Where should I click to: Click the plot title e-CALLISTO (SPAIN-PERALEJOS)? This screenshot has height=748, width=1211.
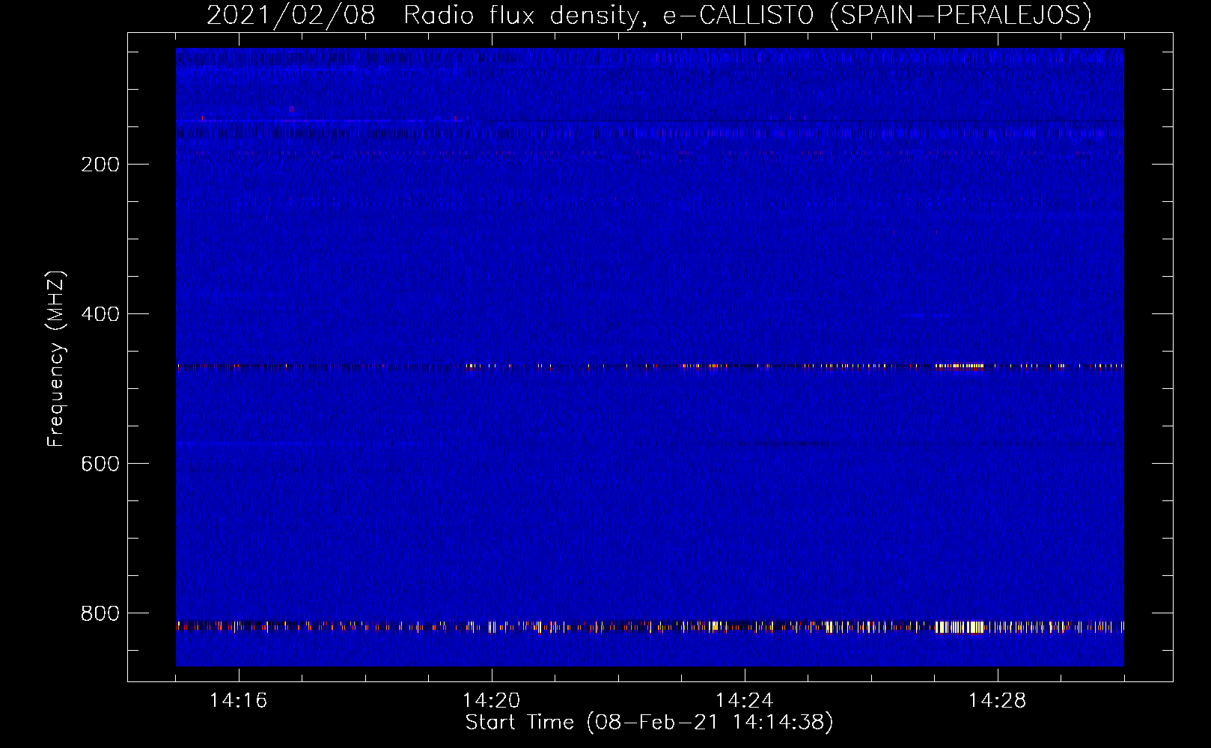(877, 15)
